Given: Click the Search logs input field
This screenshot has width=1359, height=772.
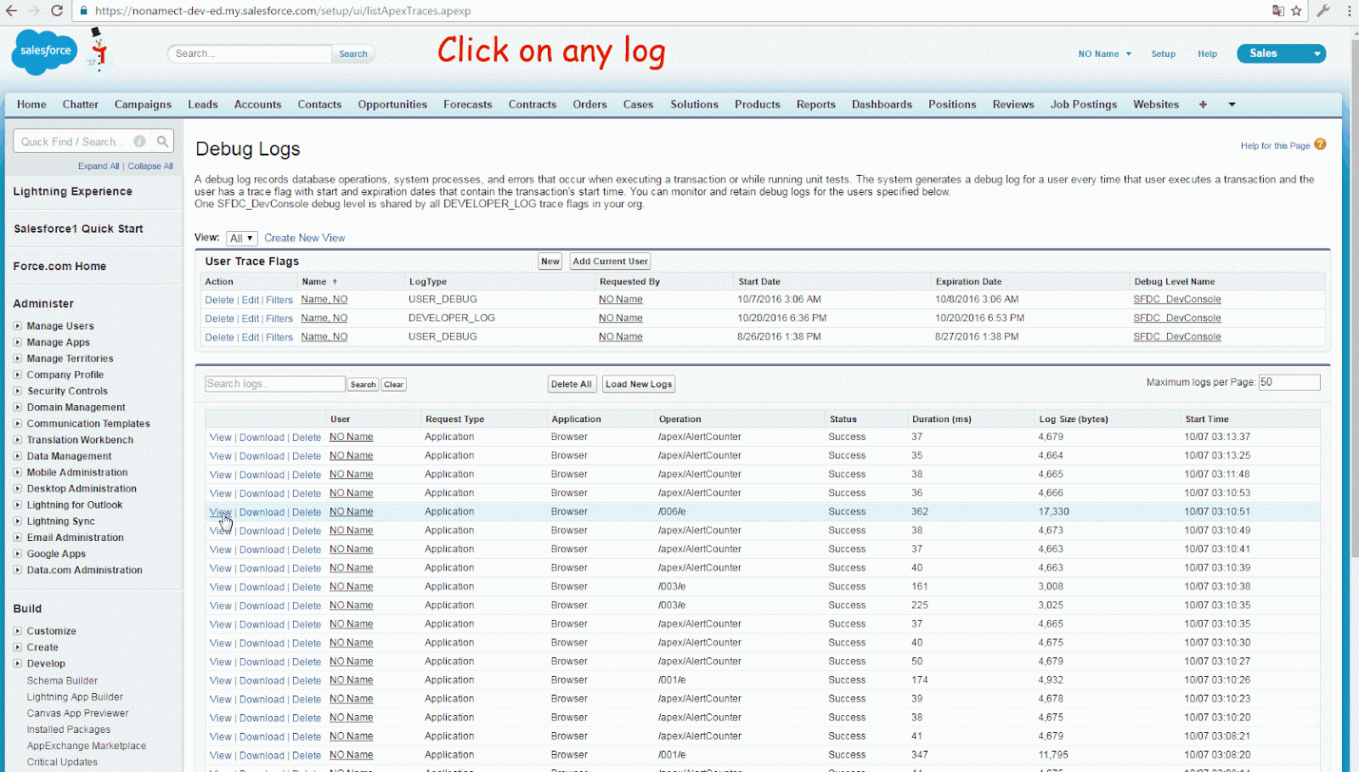Looking at the screenshot, I should coord(275,384).
